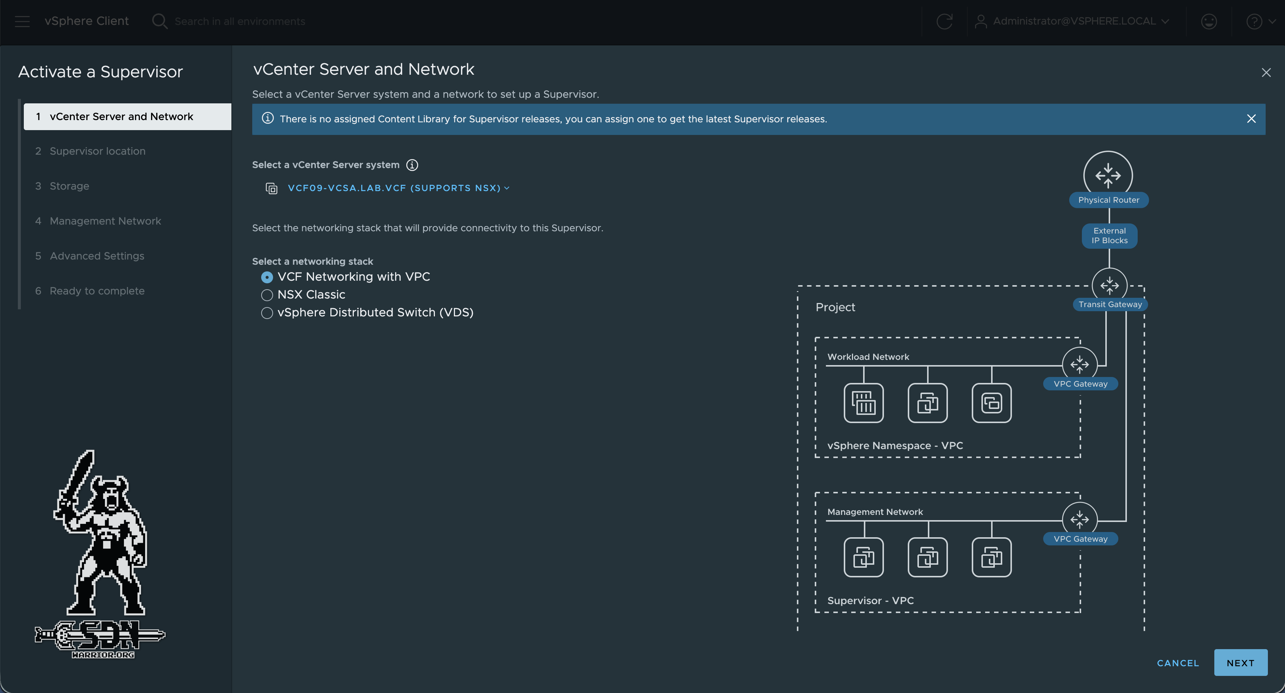This screenshot has height=693, width=1285.
Task: Open the Administrator@VSPHERE.LOCAL account dropdown
Action: (1166, 21)
